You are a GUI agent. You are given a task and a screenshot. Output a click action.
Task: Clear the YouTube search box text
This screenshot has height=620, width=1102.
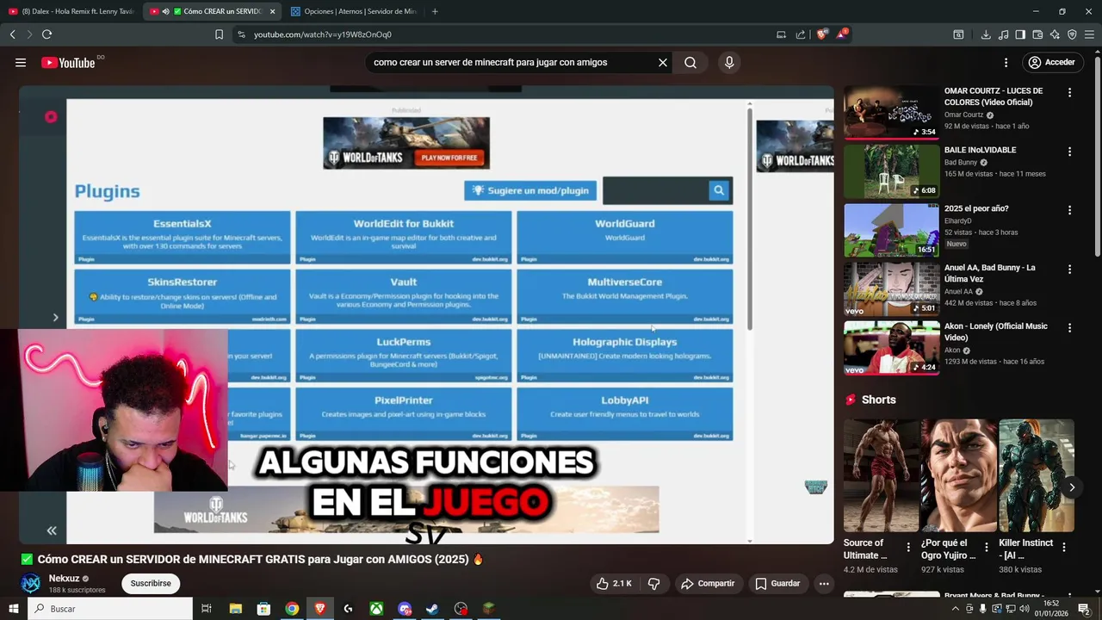pos(663,63)
